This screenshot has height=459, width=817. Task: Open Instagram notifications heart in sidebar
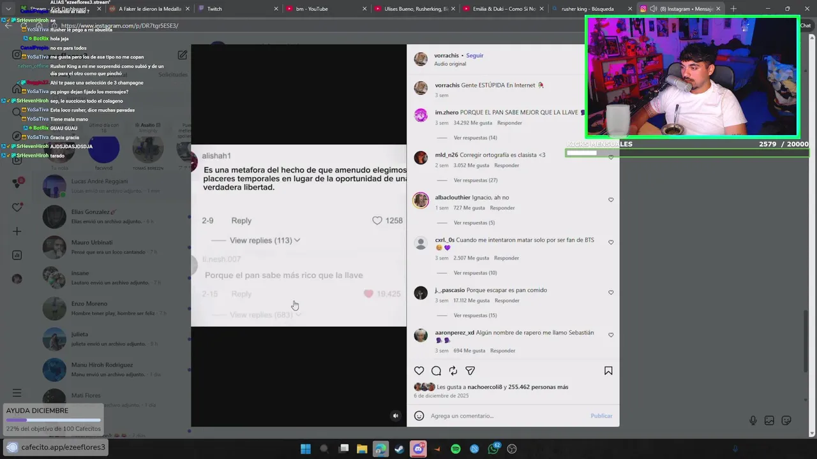tap(17, 207)
